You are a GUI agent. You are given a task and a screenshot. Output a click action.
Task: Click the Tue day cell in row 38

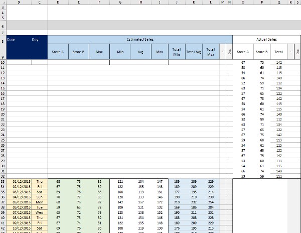point(39,207)
